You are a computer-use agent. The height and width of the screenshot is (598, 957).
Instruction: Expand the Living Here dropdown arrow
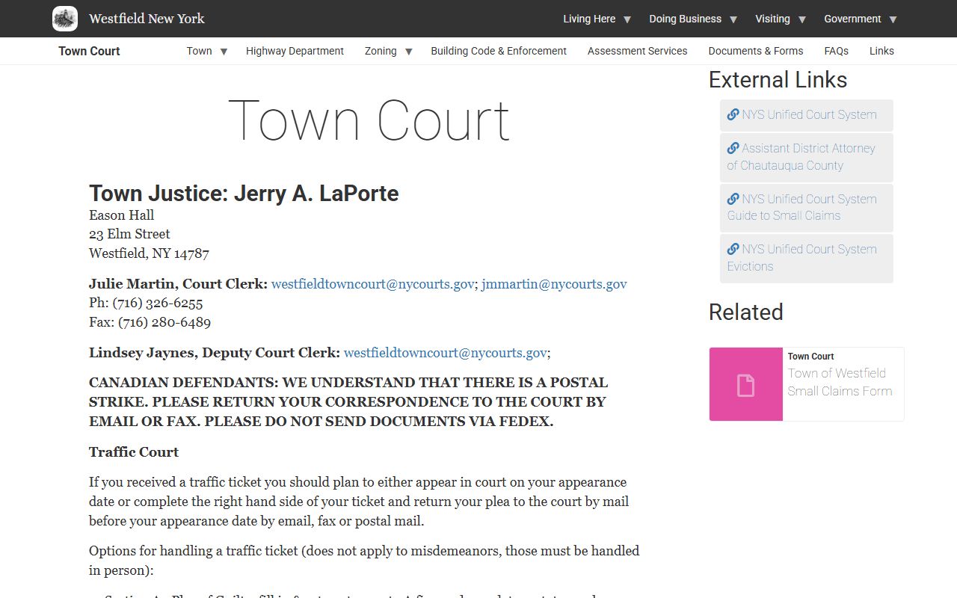pos(627,19)
